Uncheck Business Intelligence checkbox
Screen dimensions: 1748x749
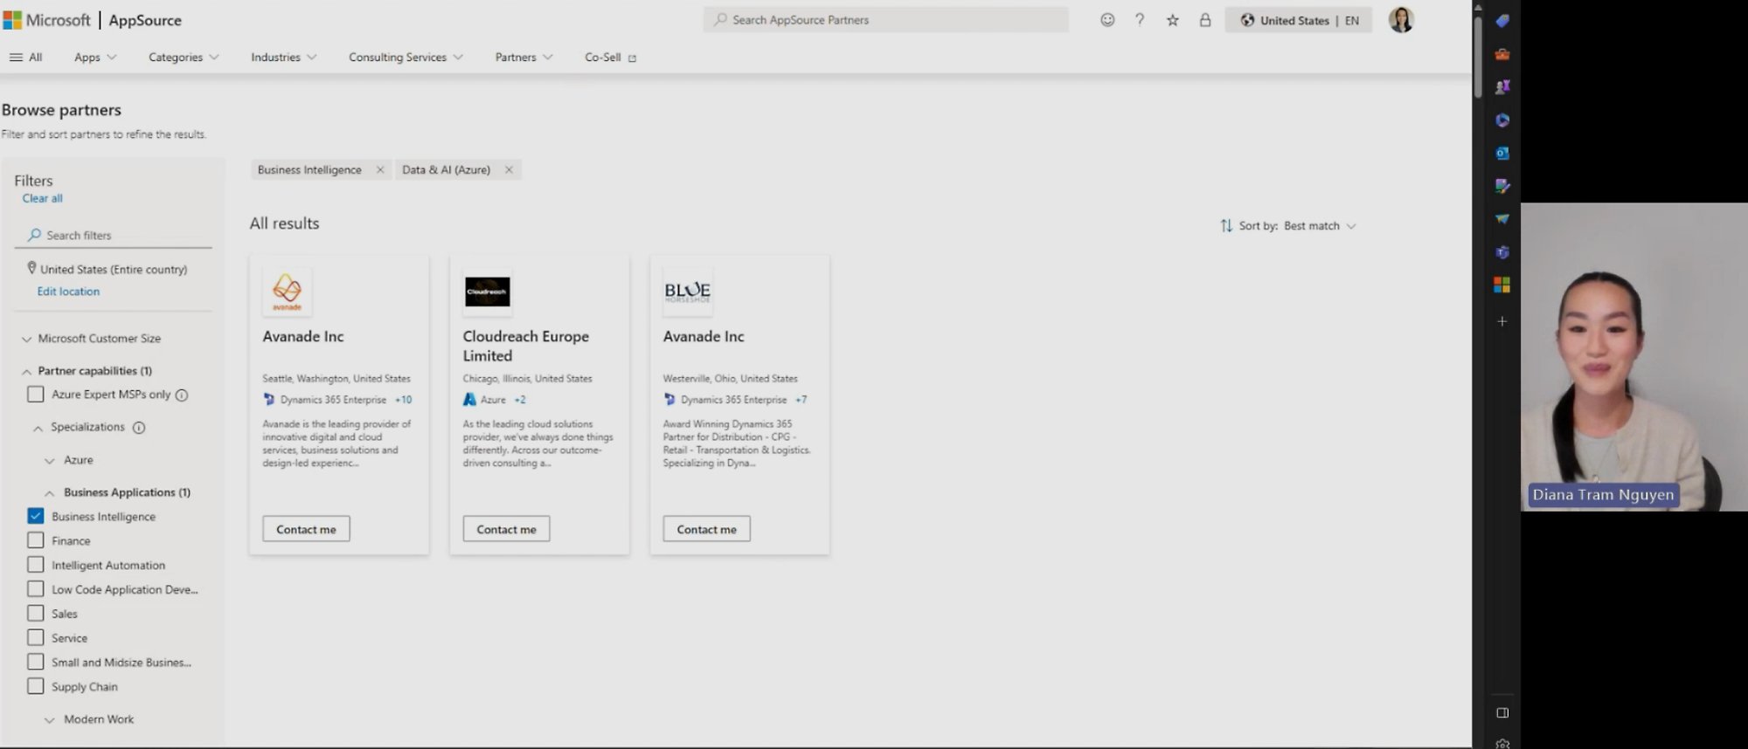[36, 516]
